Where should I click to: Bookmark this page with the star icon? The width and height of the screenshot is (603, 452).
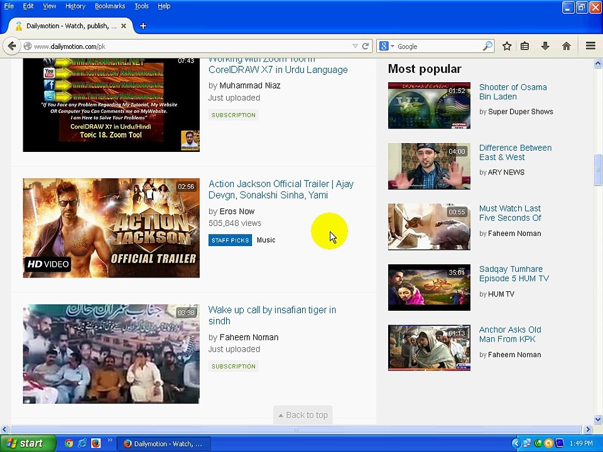(x=507, y=46)
